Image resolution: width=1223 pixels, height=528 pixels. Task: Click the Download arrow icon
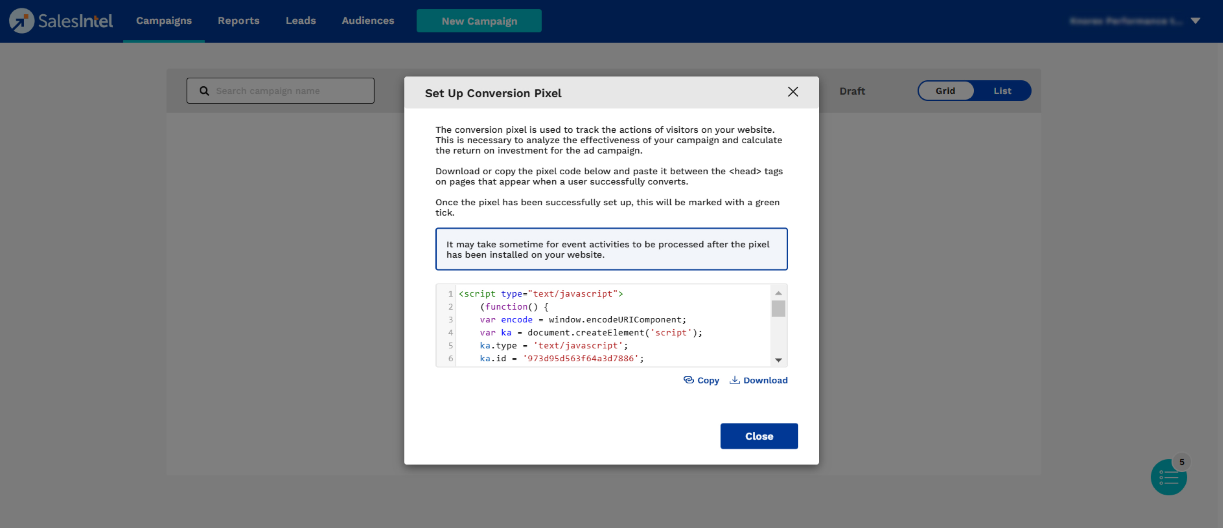tap(734, 380)
